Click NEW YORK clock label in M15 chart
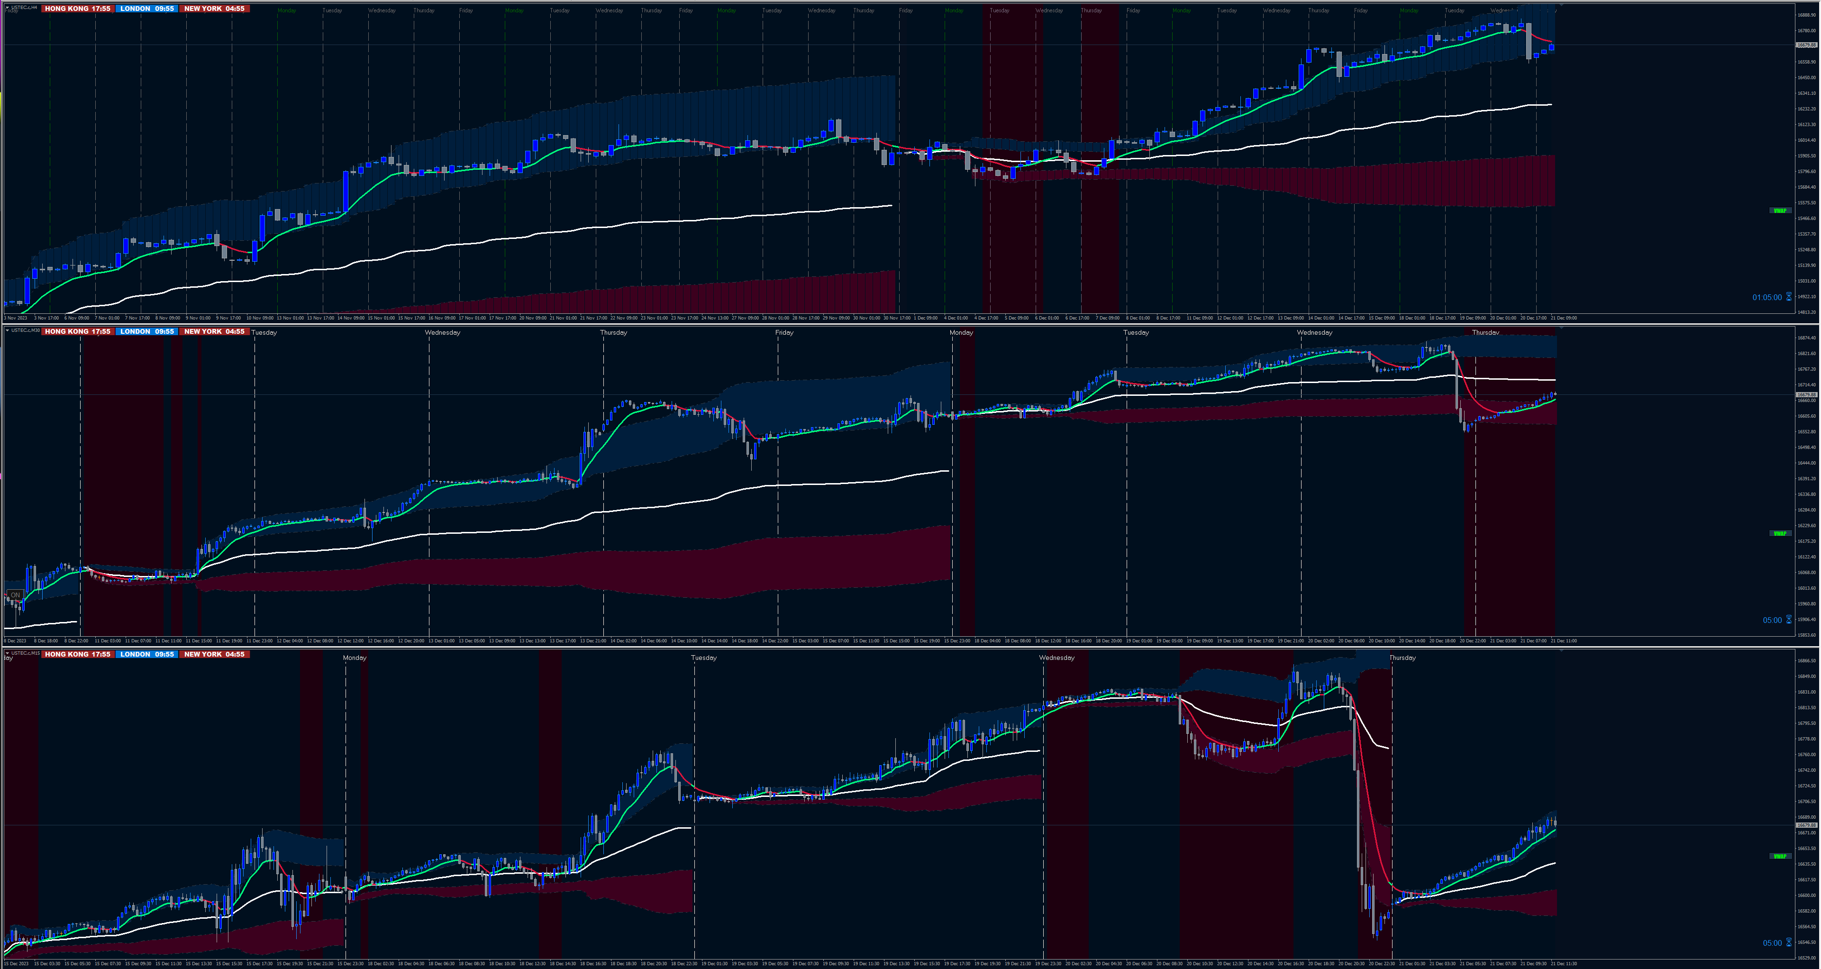1821x969 pixels. point(214,654)
